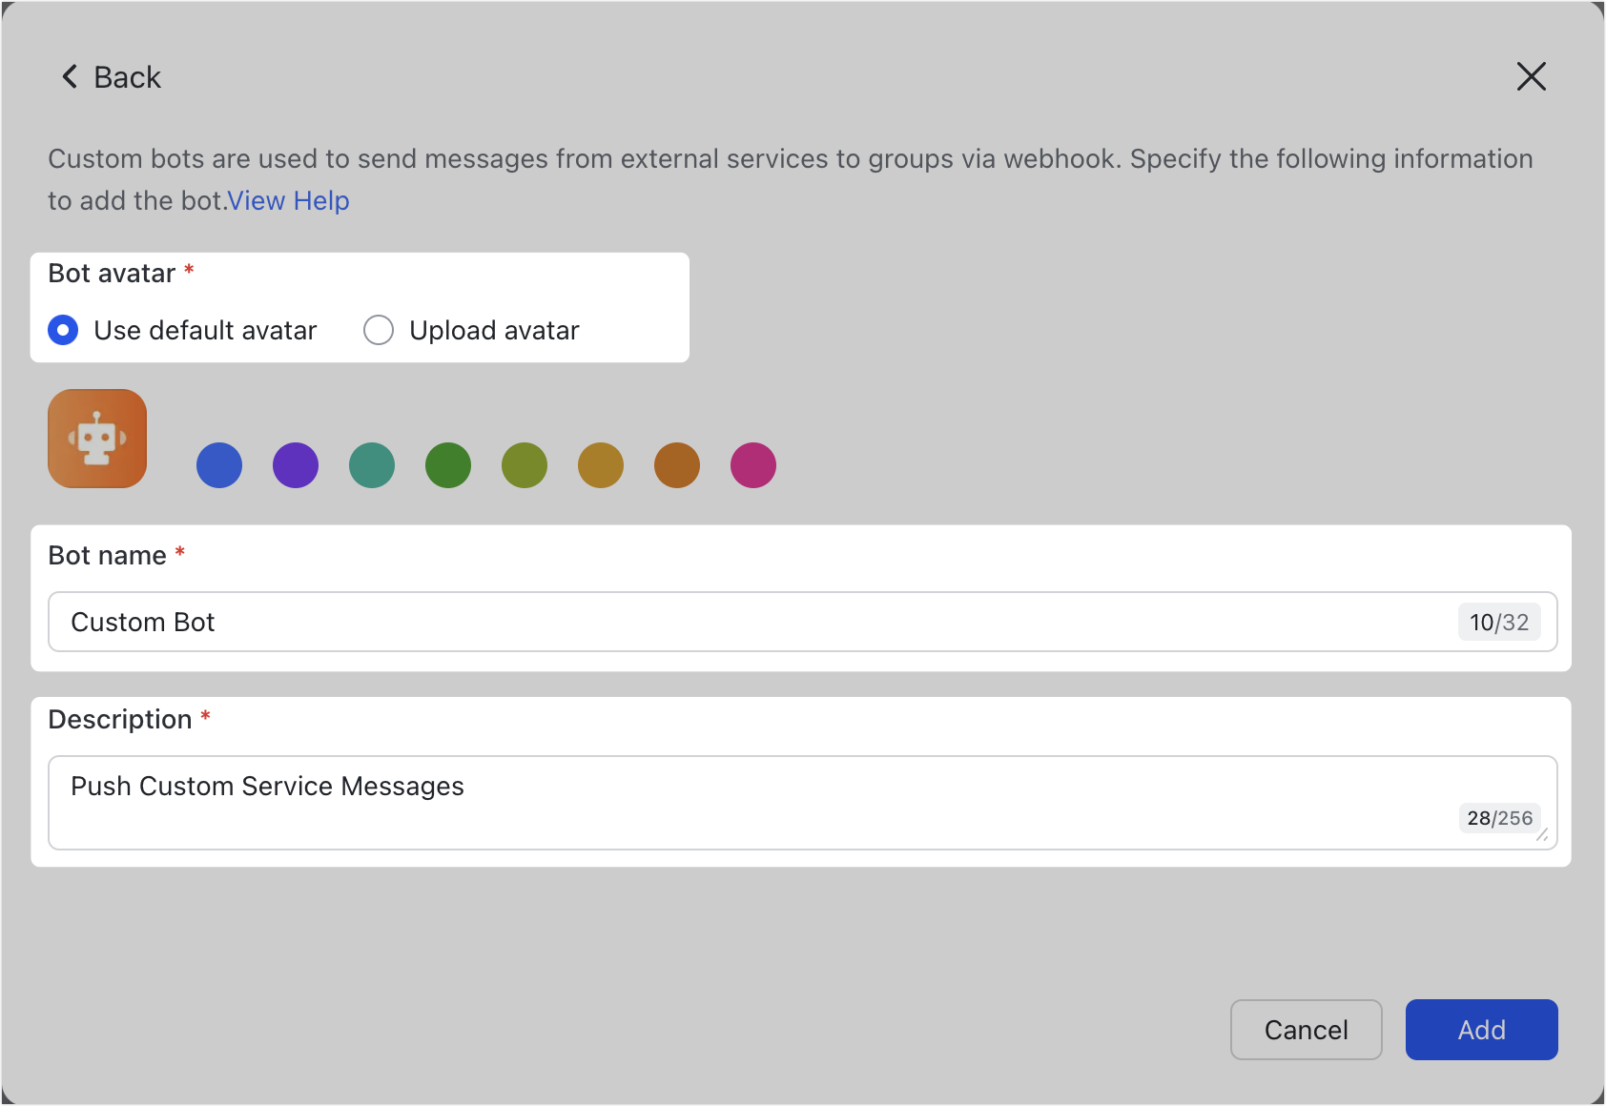The image size is (1606, 1106).
Task: Click the 10/32 character counter
Action: pyautogui.click(x=1499, y=622)
